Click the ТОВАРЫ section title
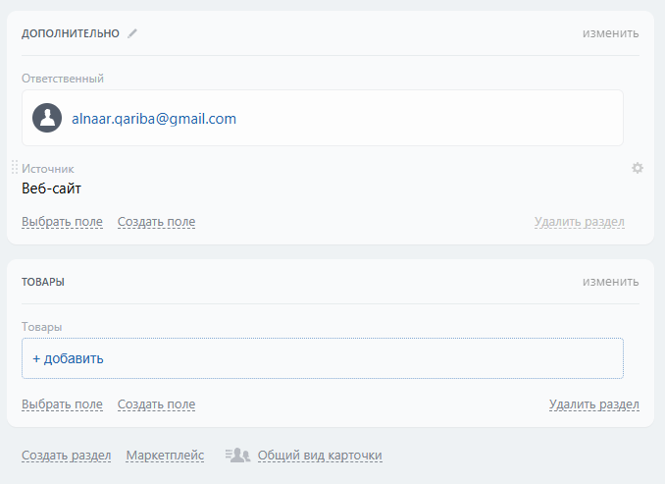665x484 pixels. pos(43,282)
